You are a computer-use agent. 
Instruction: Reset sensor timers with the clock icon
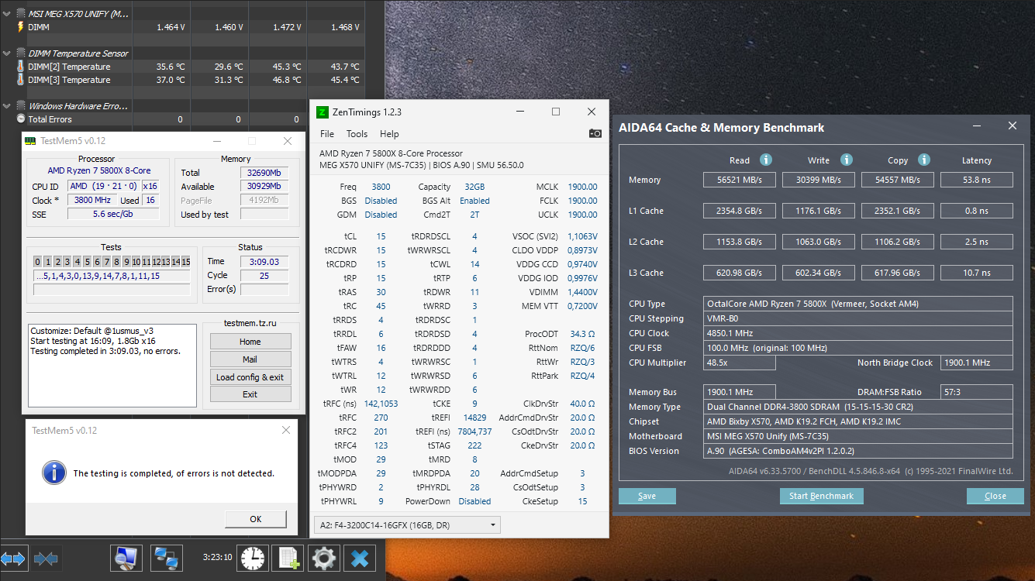252,558
